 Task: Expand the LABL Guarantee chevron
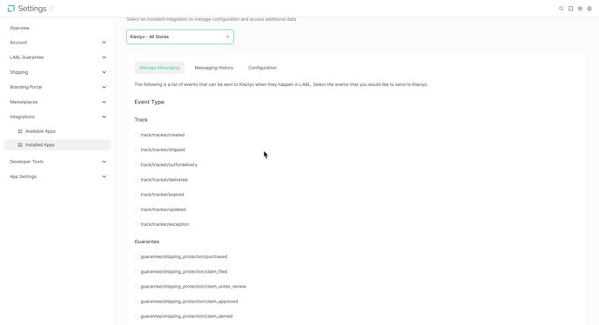(104, 57)
